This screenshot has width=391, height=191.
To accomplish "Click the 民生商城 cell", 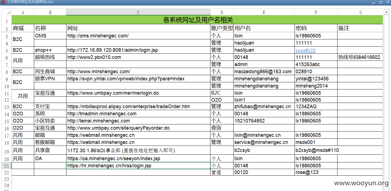I will pos(50,72).
